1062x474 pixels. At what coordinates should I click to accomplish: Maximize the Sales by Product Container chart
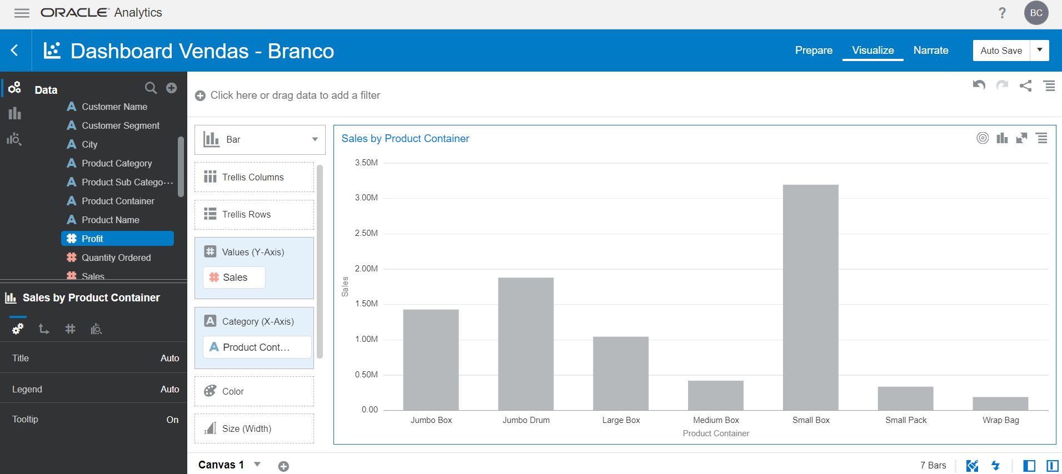[x=1021, y=138]
